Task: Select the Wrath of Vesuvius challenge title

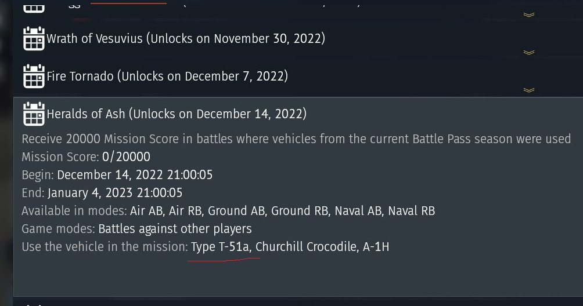Action: point(185,39)
